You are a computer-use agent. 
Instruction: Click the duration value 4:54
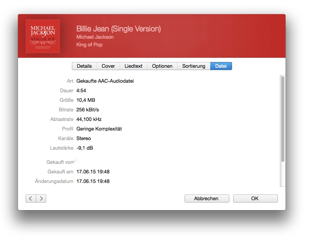[81, 90]
